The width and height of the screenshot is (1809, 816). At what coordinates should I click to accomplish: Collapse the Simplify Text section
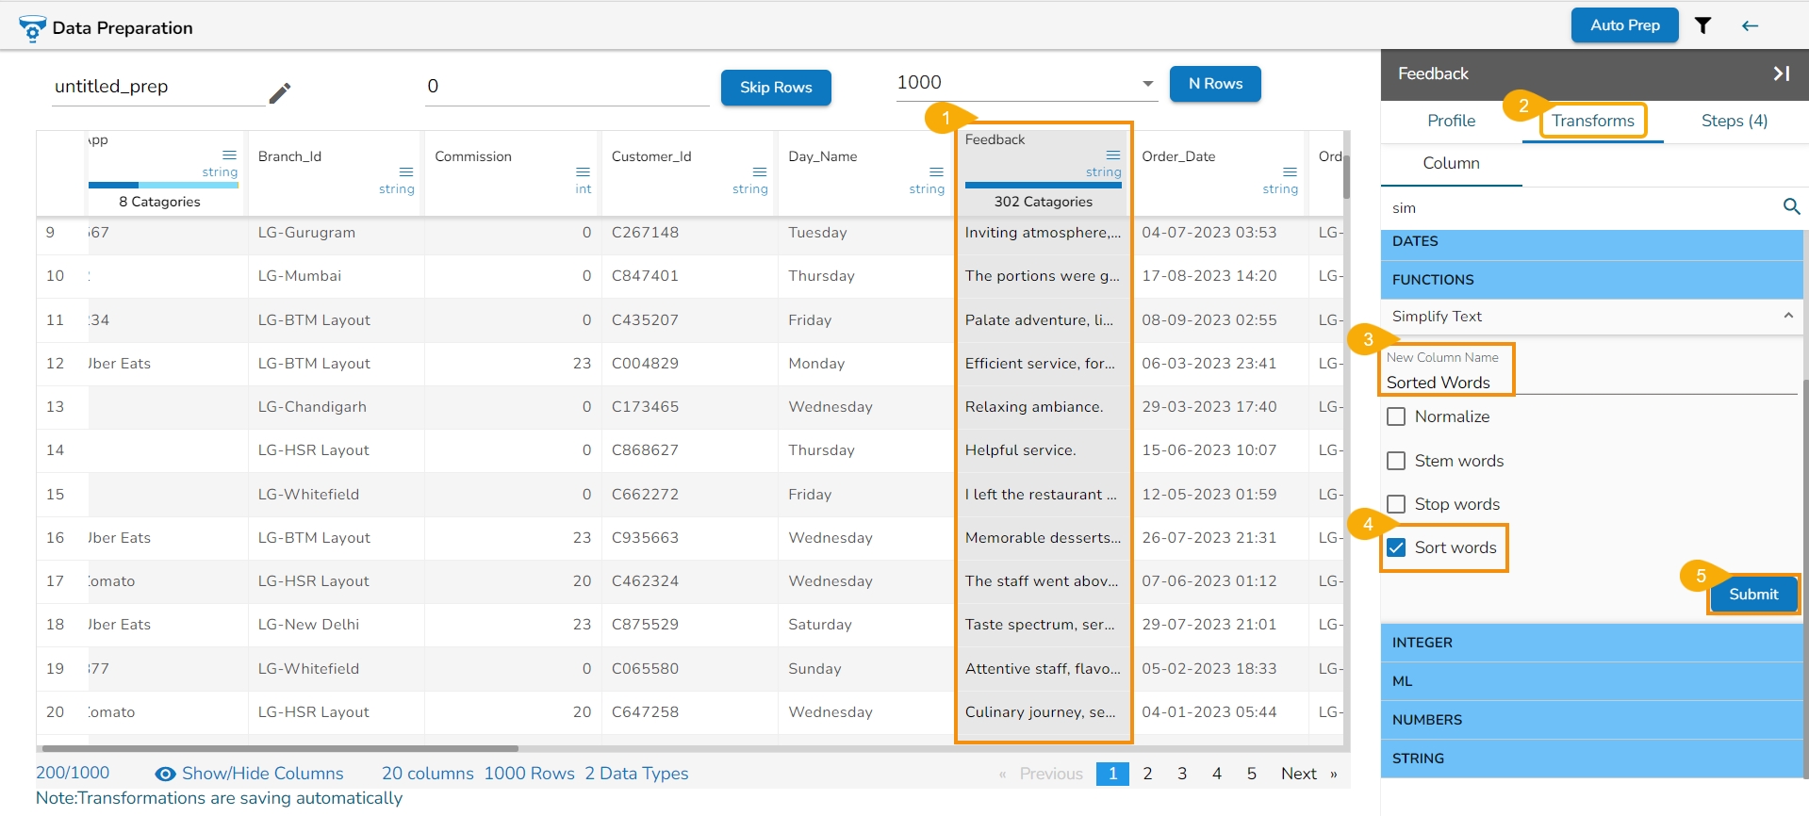[1787, 316]
